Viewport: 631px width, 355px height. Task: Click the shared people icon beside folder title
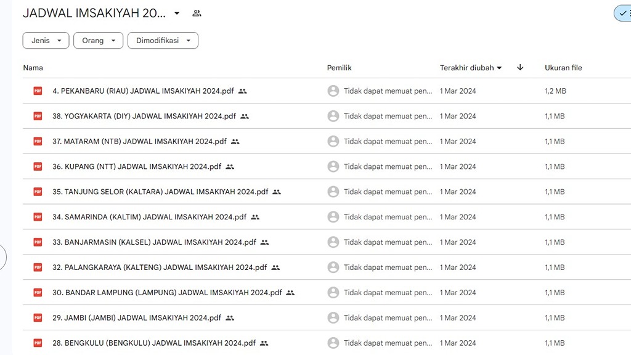pos(197,14)
